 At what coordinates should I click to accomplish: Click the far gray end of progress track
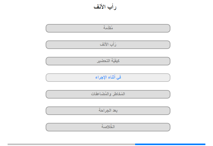(9, 144)
